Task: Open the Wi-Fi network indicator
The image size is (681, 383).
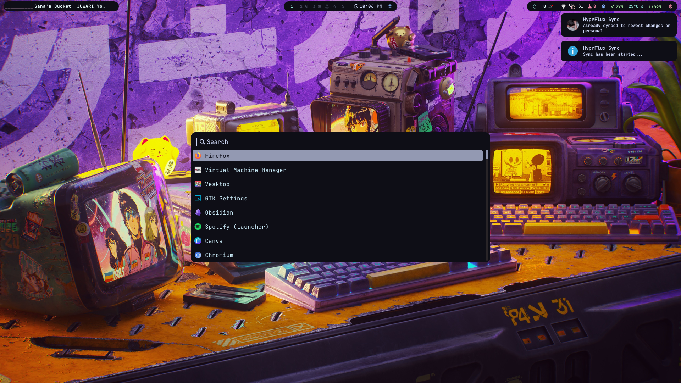Action: tap(563, 6)
